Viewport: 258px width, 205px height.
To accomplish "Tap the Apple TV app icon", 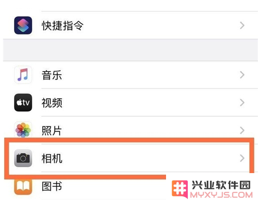I will point(23,102).
